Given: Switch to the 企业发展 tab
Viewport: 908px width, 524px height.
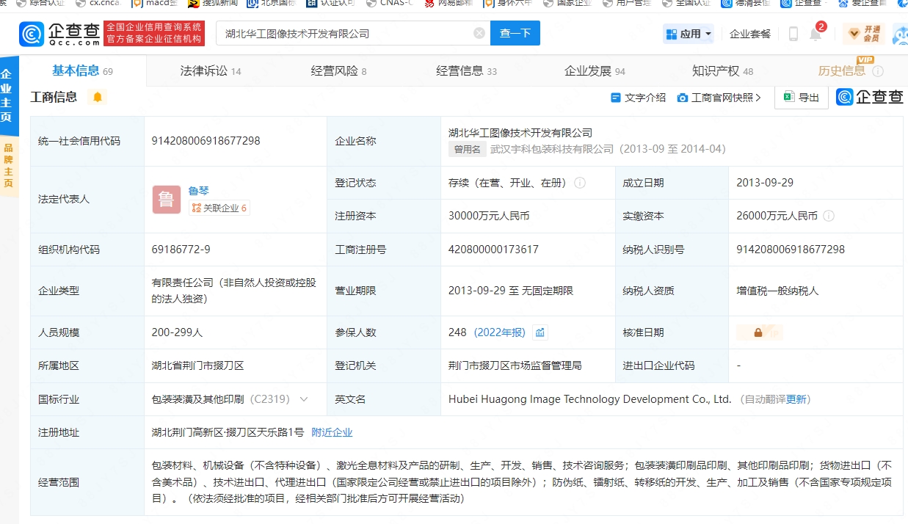Looking at the screenshot, I should click(x=595, y=71).
